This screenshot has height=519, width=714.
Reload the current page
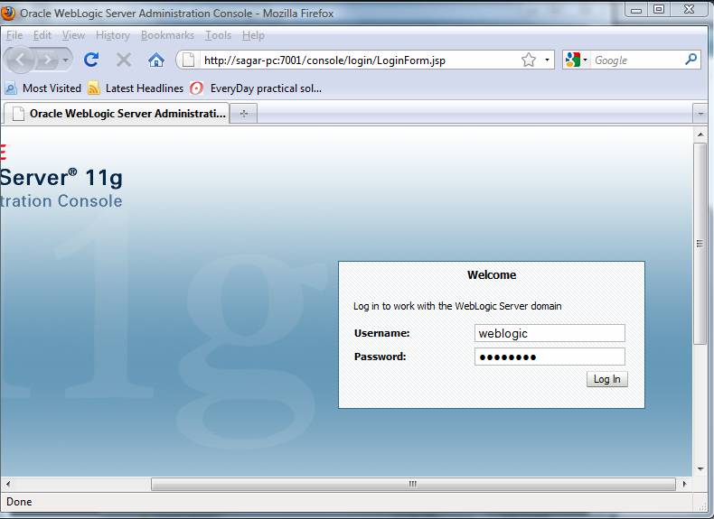91,60
